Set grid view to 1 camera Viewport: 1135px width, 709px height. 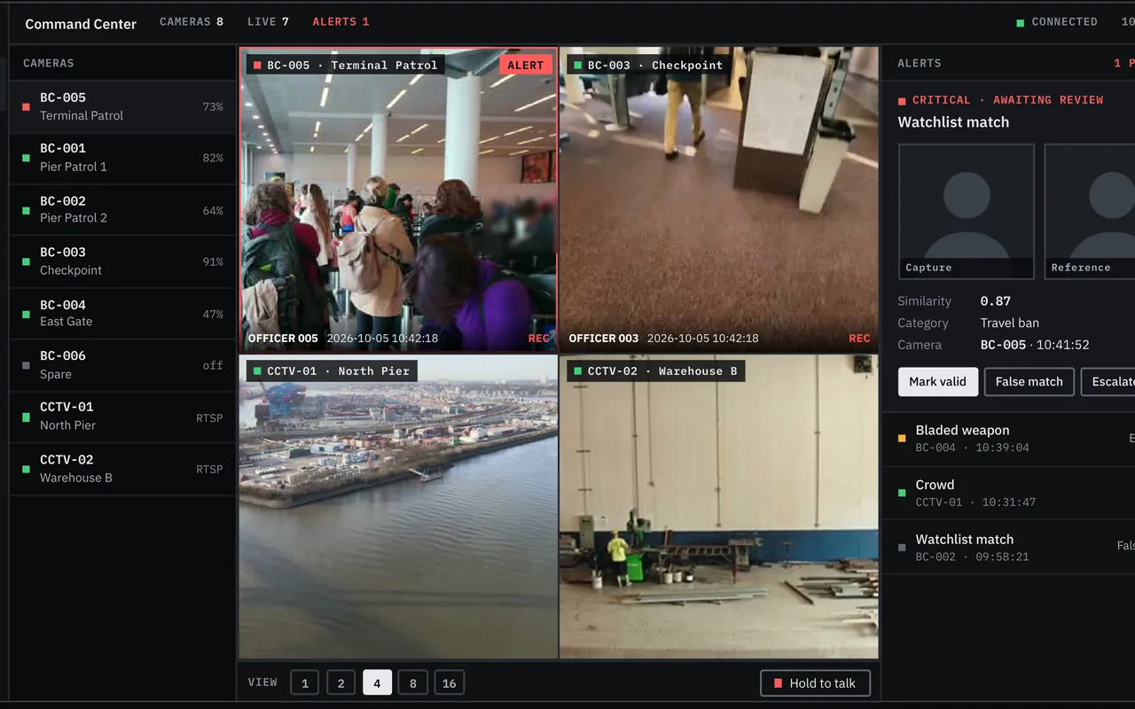coord(305,682)
